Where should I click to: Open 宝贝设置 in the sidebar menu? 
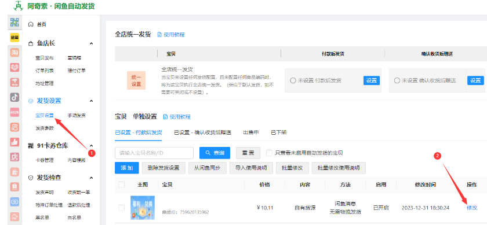click(x=45, y=115)
